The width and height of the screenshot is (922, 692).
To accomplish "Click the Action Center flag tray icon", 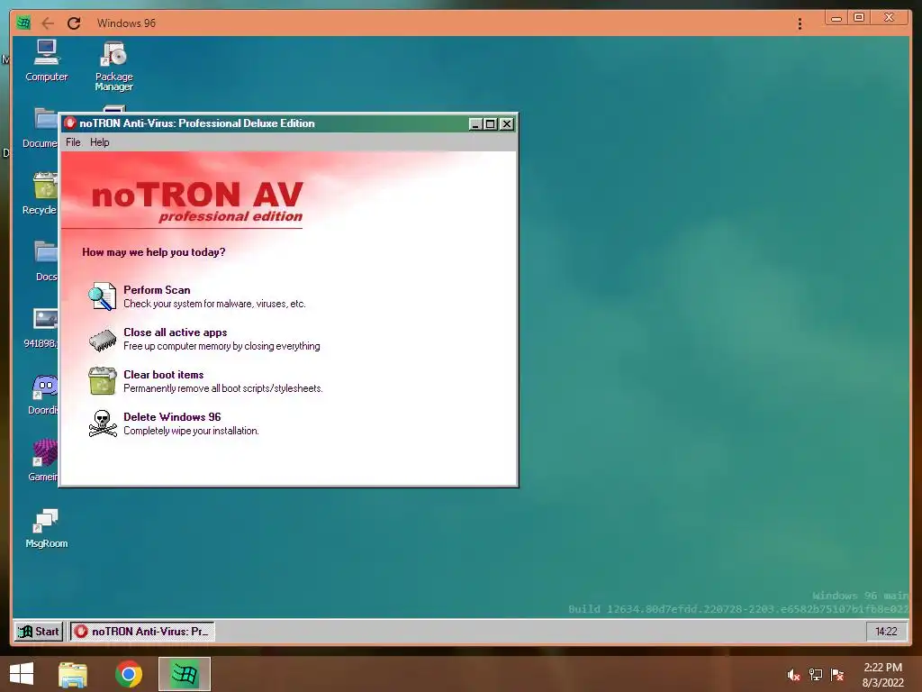I will click(837, 675).
